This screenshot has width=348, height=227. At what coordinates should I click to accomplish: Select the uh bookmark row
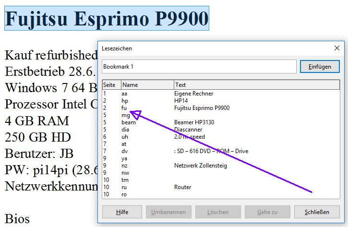(x=221, y=137)
